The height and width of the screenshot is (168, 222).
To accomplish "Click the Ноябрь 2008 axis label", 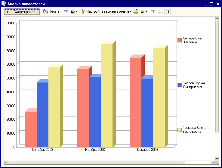I will click(x=95, y=150).
